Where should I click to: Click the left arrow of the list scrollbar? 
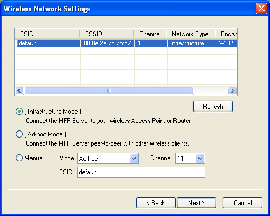click(x=20, y=90)
